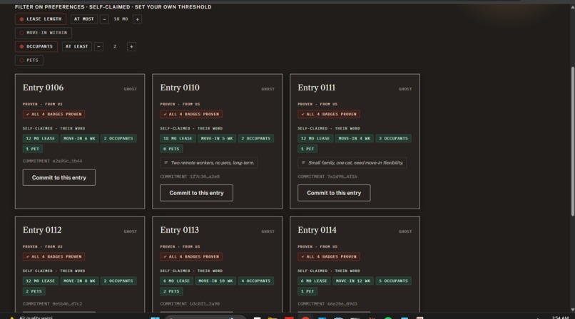The image size is (575, 319).
Task: Open Entry 0112 title
Action: pyautogui.click(x=42, y=230)
